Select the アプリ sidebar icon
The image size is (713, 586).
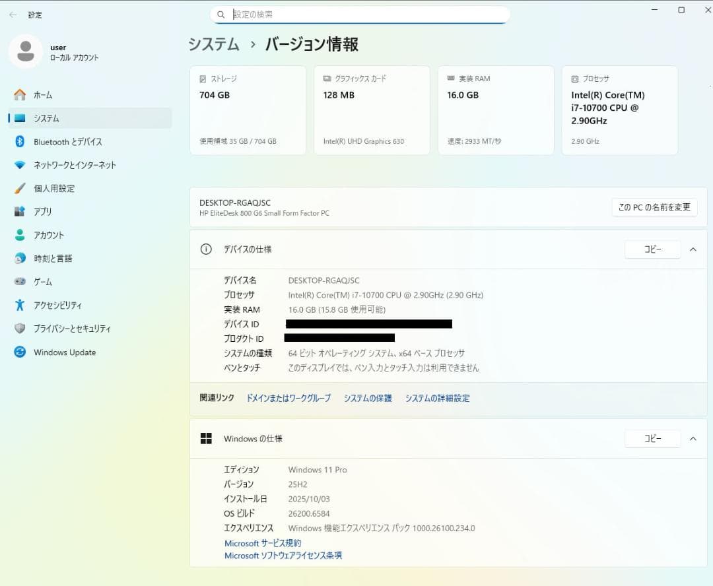point(42,211)
